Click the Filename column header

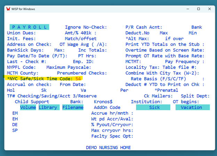(73, 107)
